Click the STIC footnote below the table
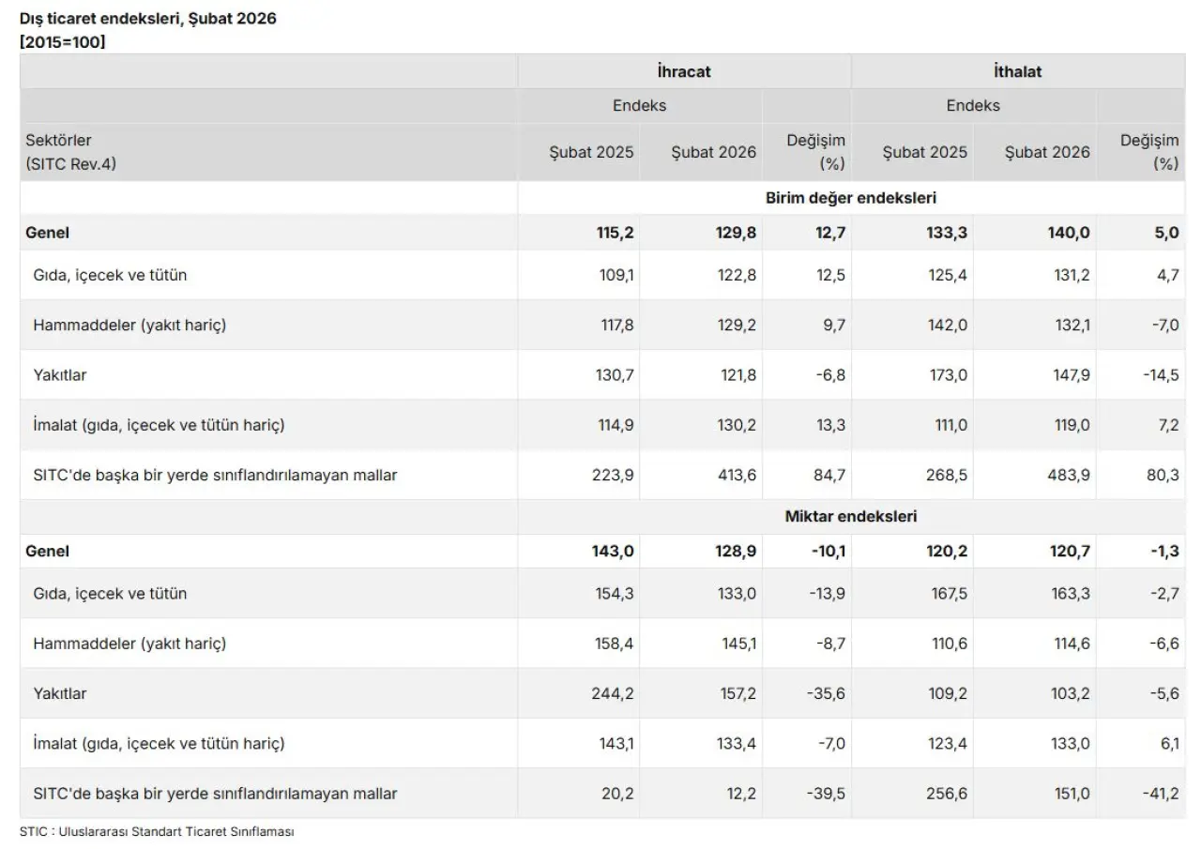 pos(157,831)
